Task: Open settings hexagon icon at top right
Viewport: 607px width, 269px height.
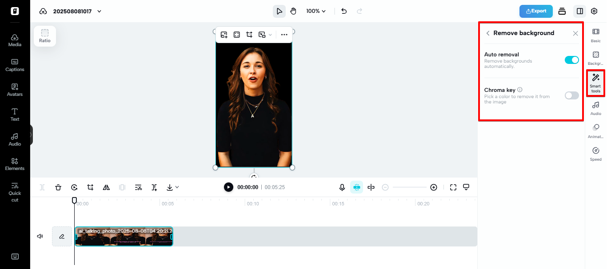Action: pos(595,11)
